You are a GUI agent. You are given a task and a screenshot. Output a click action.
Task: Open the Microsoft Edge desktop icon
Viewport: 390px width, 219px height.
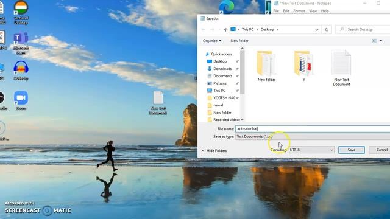227,7
